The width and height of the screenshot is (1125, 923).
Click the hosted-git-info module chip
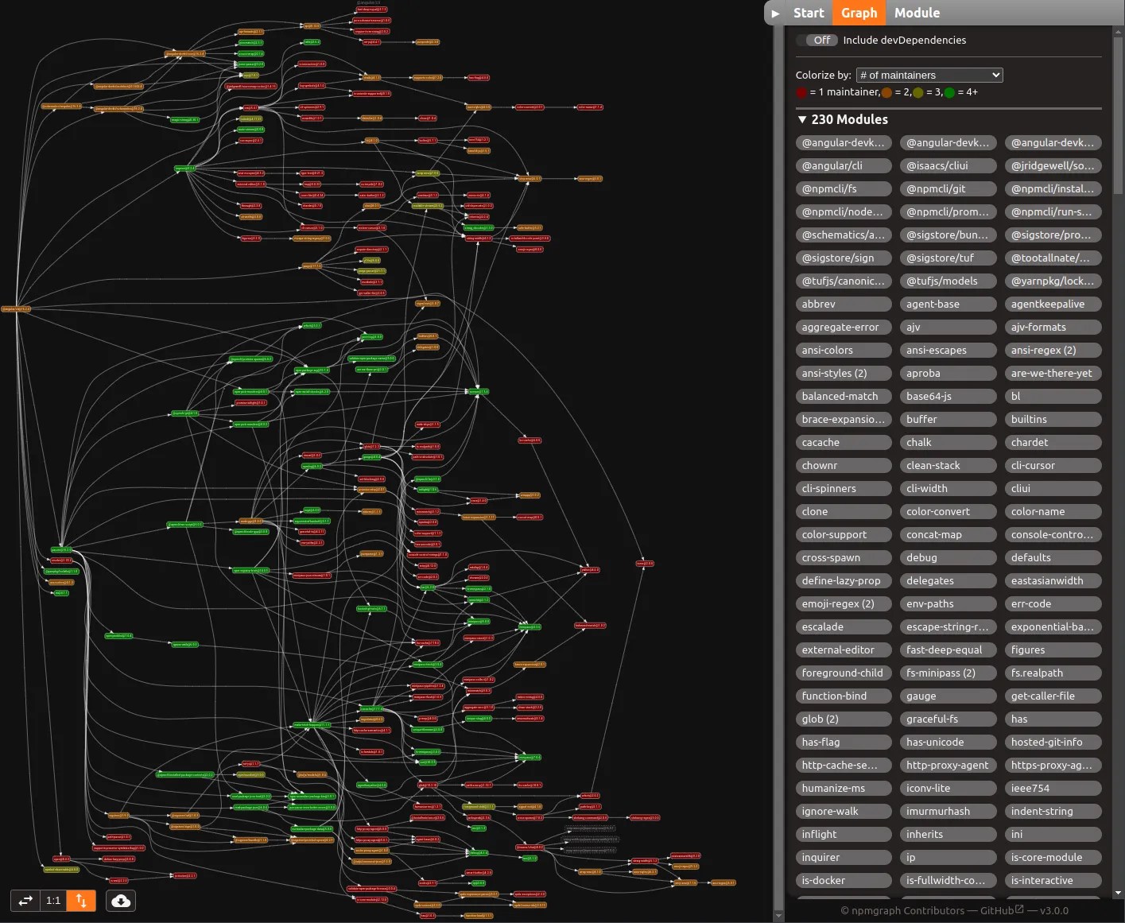(1053, 742)
